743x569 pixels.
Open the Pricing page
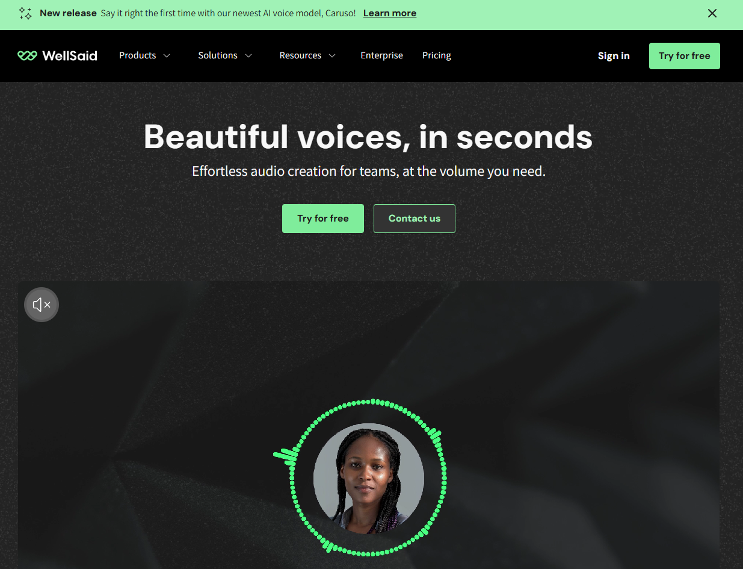pyautogui.click(x=437, y=55)
